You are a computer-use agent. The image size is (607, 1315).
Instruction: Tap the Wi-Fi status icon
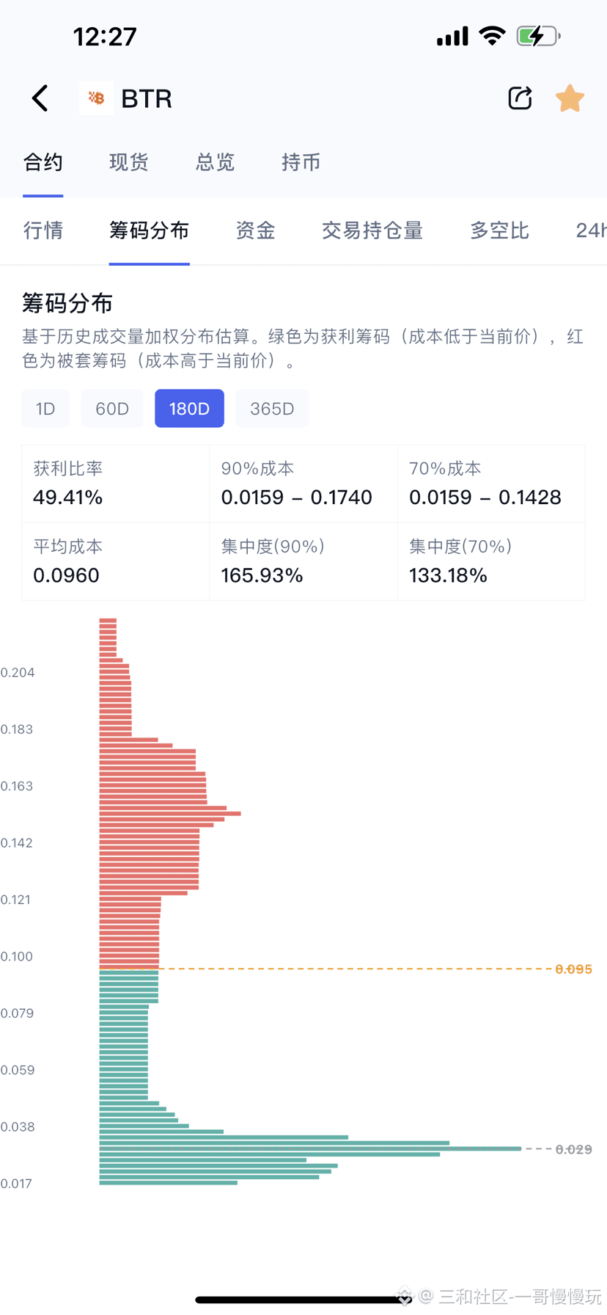492,36
